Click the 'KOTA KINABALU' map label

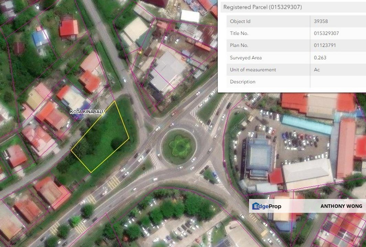[x=87, y=112]
